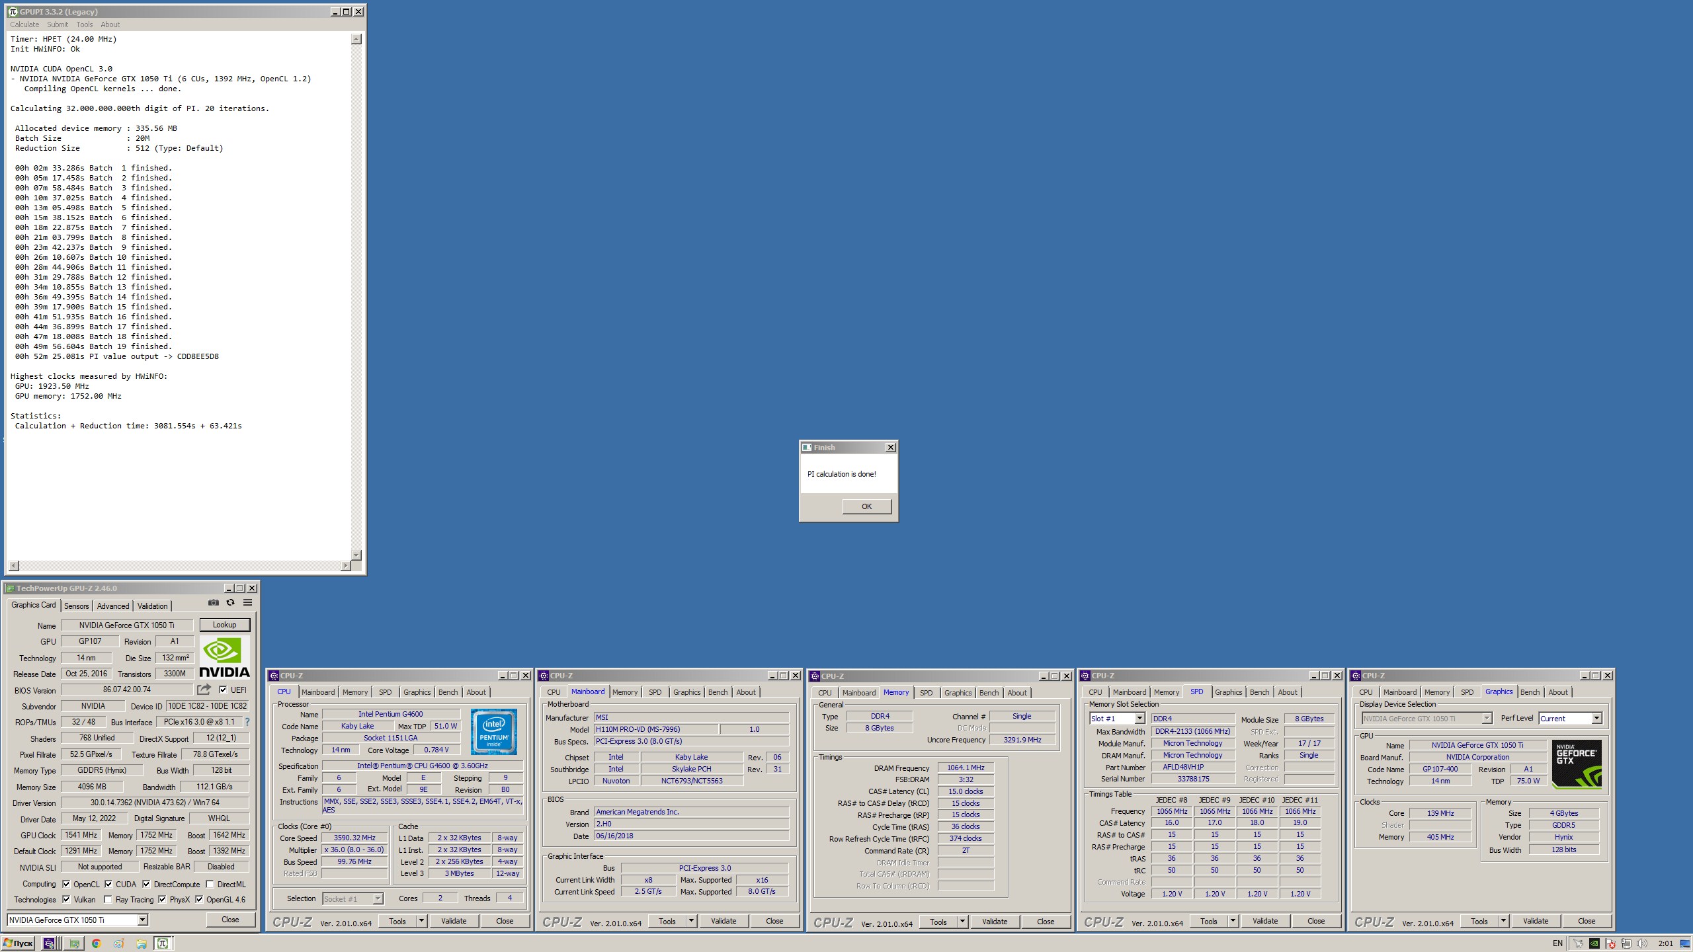Click the EN language indicator
Screen dimensions: 1693x952
pos(1557,943)
